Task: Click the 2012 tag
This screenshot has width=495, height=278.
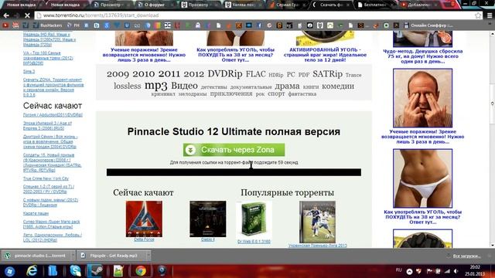Action: (193, 74)
